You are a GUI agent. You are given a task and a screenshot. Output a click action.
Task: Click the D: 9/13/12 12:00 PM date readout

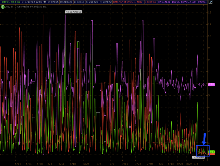pos(34,2)
